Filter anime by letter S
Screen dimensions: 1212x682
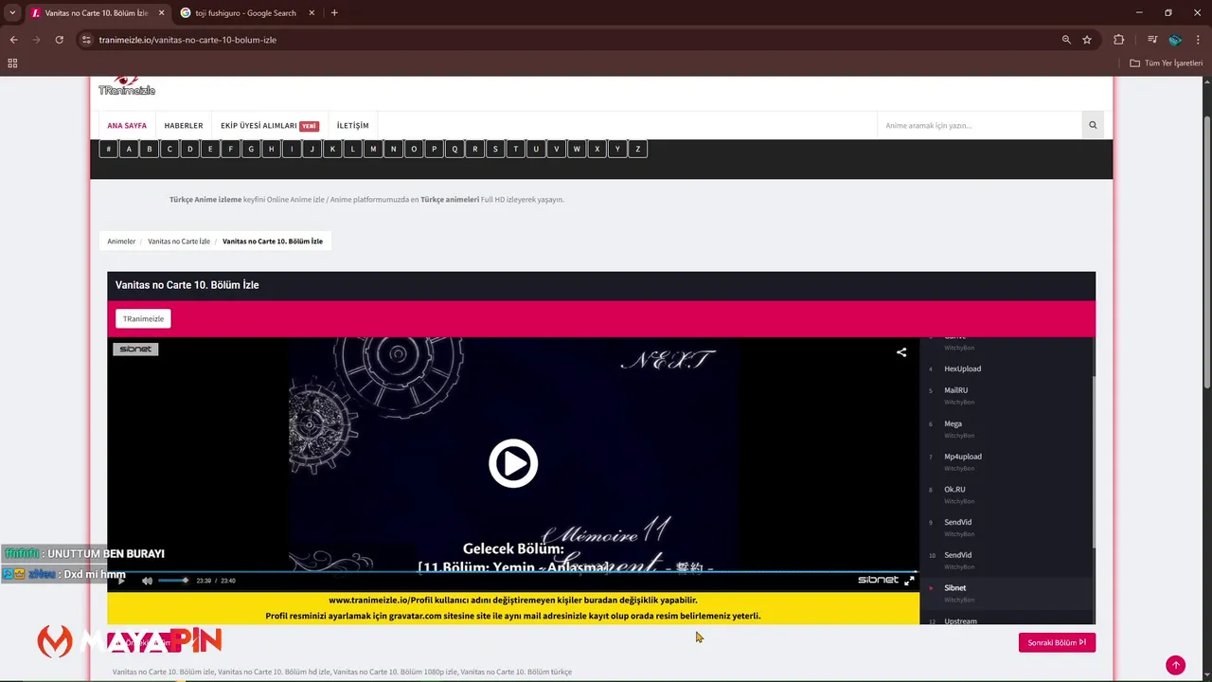495,149
